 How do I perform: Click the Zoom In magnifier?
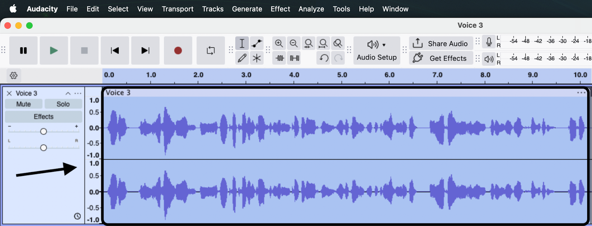pos(279,44)
